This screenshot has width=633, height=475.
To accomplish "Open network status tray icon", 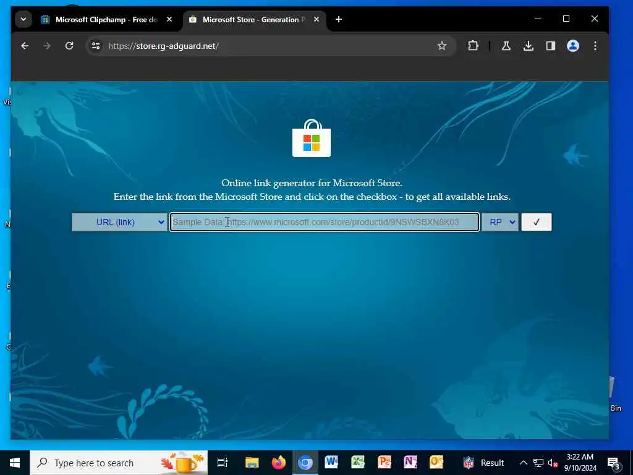I will click(x=538, y=463).
